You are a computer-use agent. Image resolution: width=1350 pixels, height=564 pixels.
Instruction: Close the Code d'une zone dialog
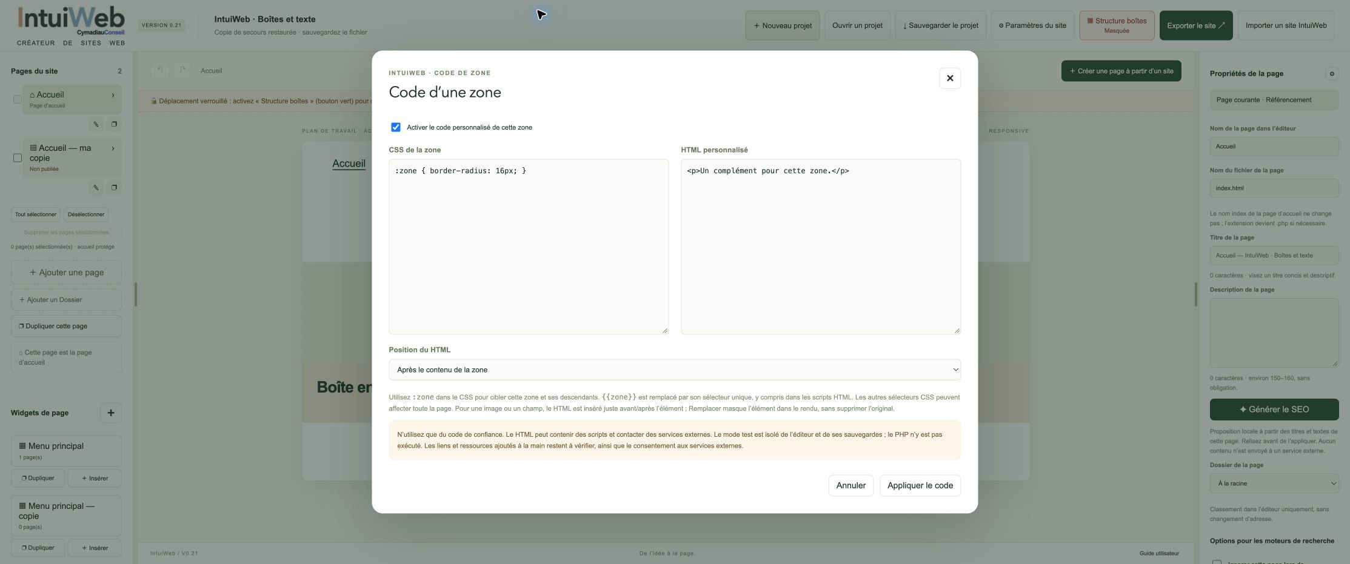point(950,78)
